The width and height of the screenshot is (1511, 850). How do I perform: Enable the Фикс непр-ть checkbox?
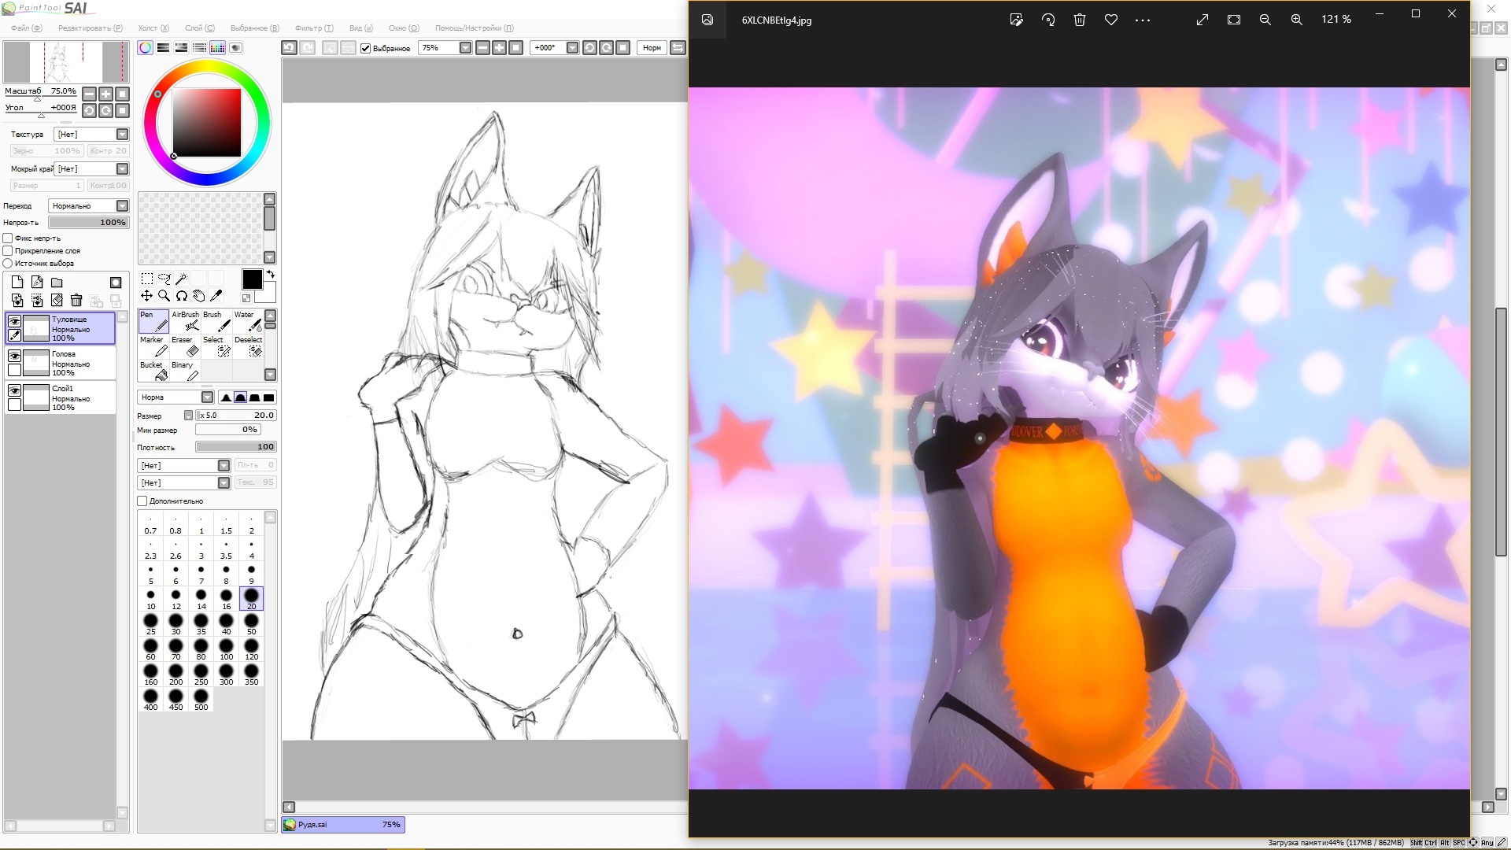point(8,238)
